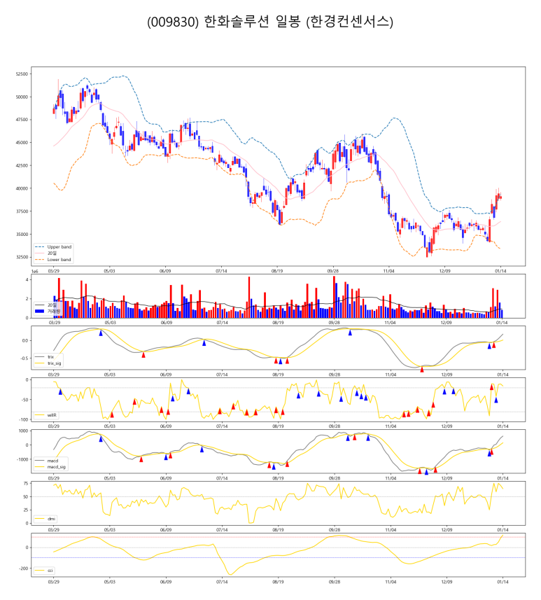The width and height of the screenshot is (541, 600).
Task: Click the 42500 price axis label
Action: (22, 165)
